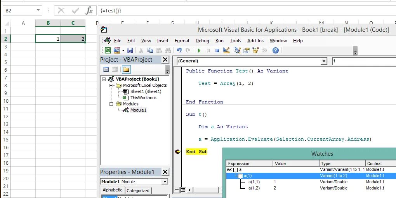Screen dimensions: 396x198
Task: Switch to the Categorized properties tab
Action: pos(138,191)
